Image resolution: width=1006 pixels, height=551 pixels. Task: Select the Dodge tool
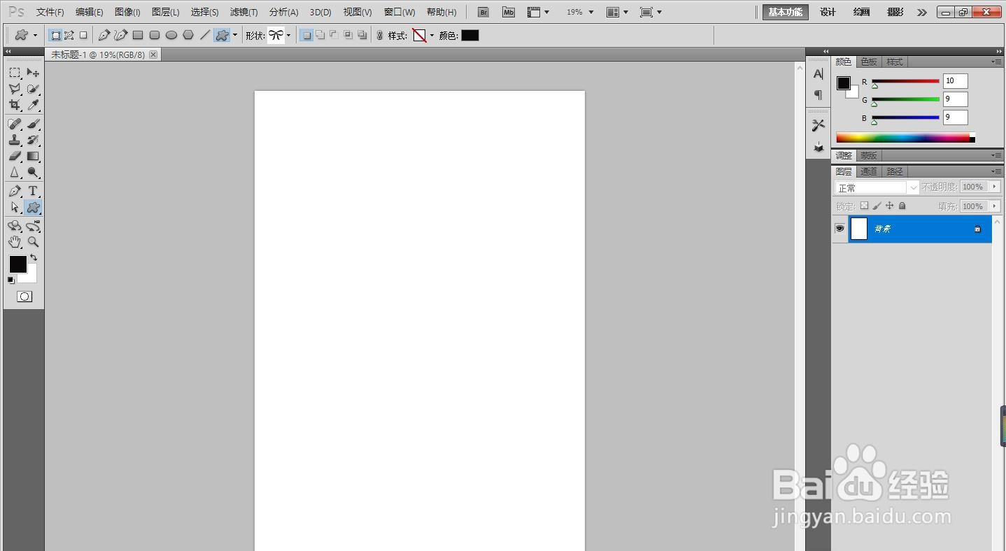[x=33, y=172]
